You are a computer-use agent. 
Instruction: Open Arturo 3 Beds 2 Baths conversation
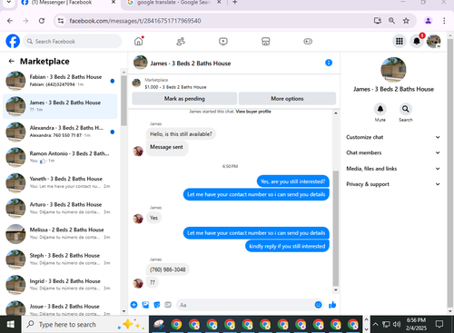pos(60,208)
